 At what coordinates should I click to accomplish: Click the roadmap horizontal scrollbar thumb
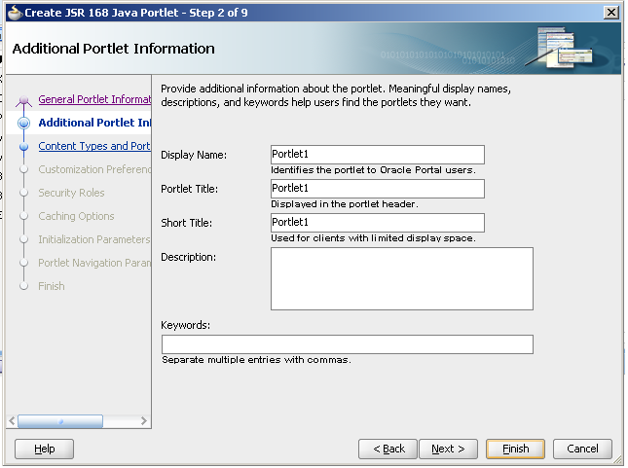click(60, 421)
